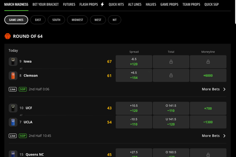236x157 pixels.
Task: Click the 2nd Half 0:06 game clock
Action: [x=39, y=89]
